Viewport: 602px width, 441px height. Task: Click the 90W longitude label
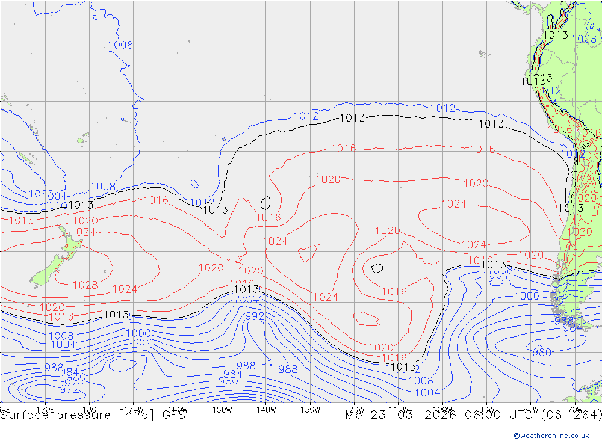click(x=487, y=410)
